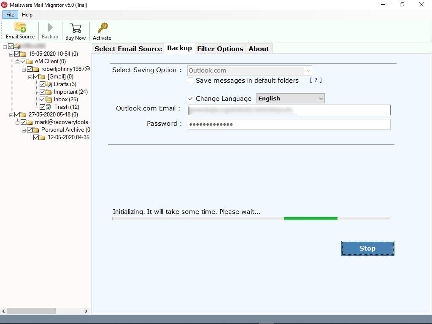Click the Drafts folder icon
432x324 pixels.
(x=49, y=84)
